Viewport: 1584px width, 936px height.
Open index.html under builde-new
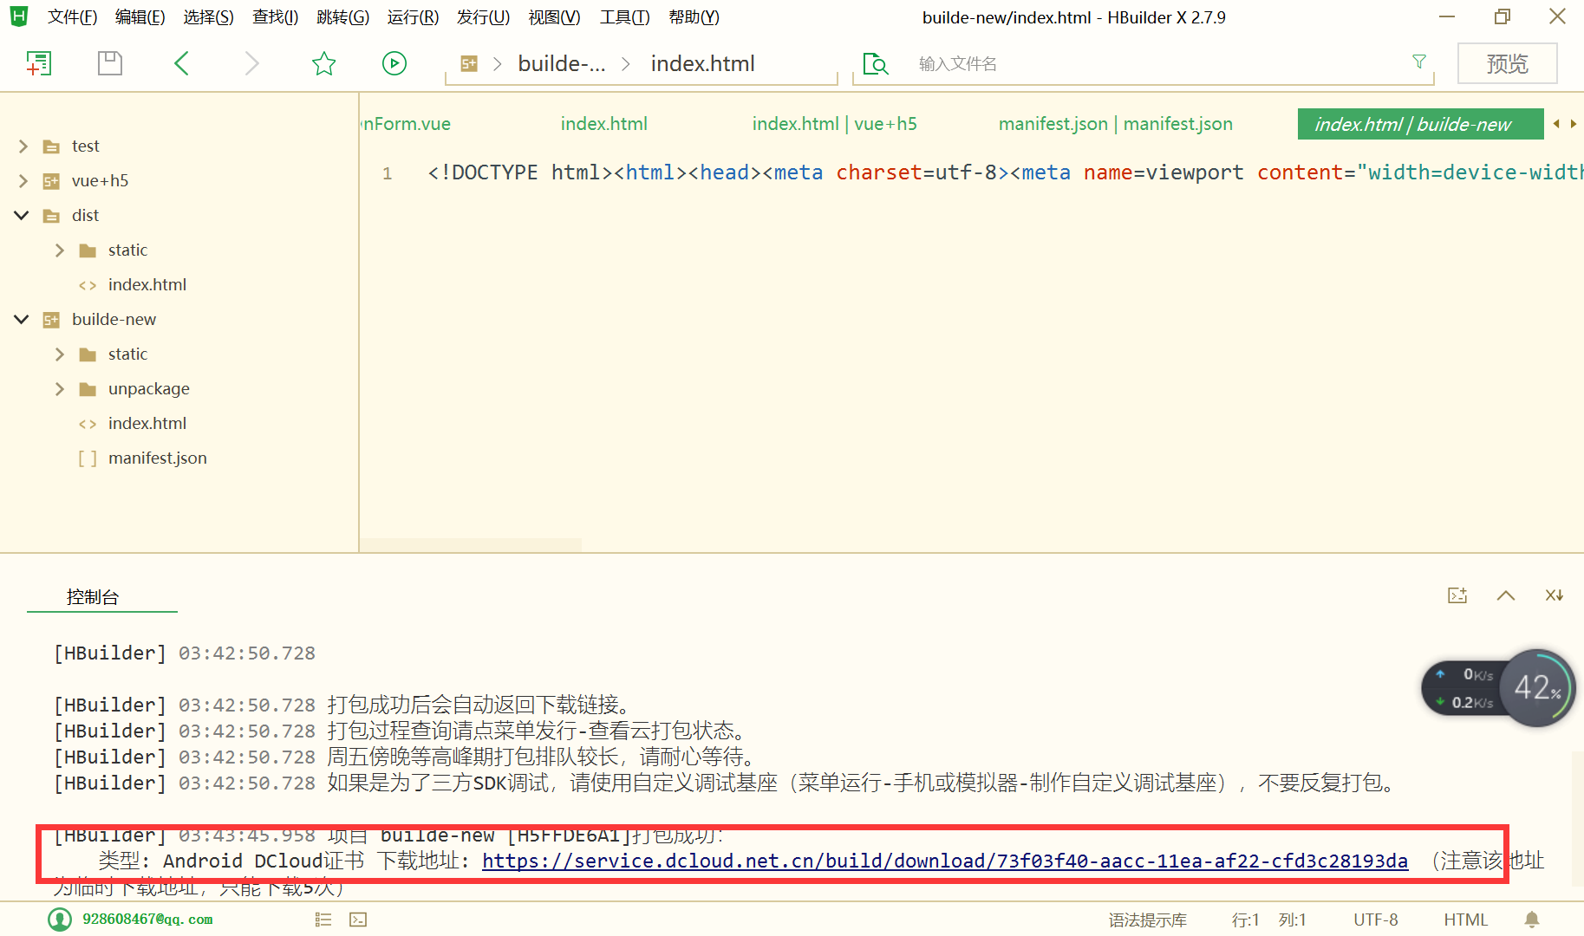147,424
